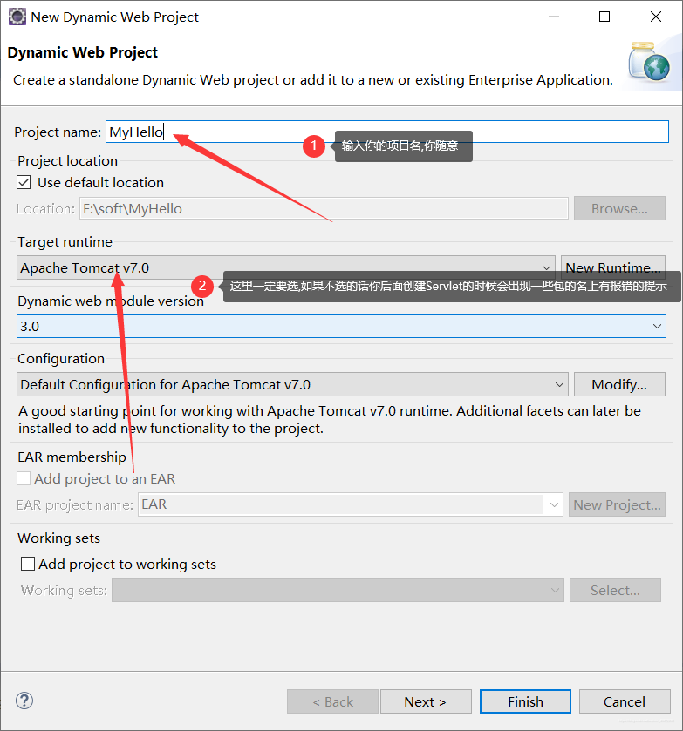Click New Project... EAR button
This screenshot has height=731, width=683.
point(617,504)
